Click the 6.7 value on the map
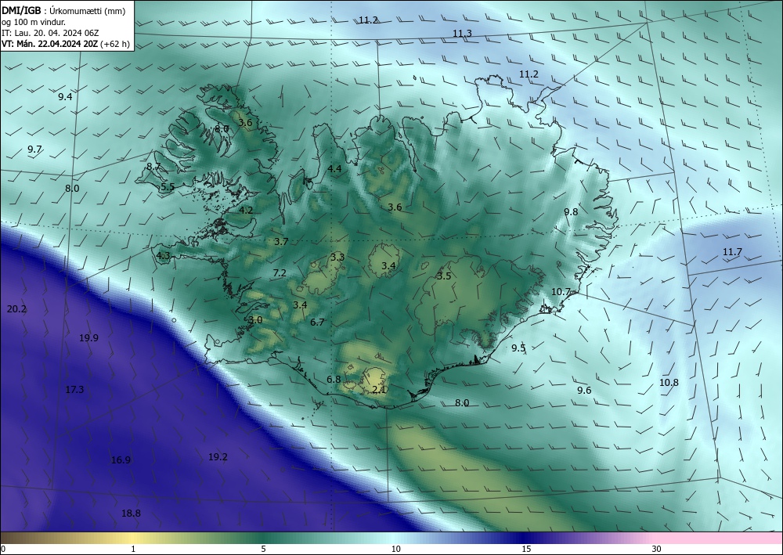 318,323
